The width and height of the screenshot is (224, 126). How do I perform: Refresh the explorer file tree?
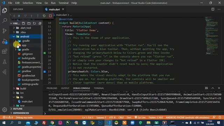click(x=34, y=23)
